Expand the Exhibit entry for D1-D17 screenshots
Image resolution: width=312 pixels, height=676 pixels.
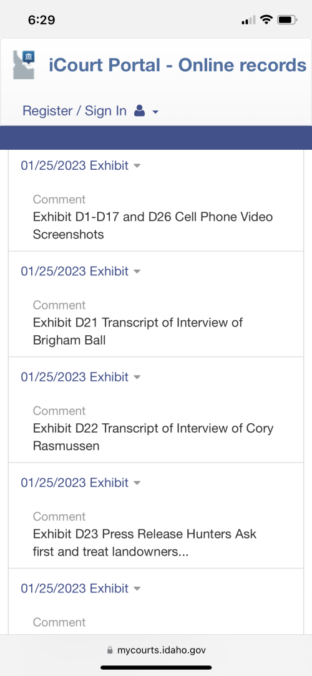click(x=137, y=165)
